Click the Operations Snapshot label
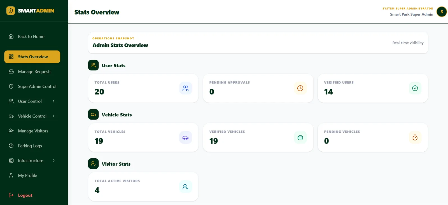448x205 pixels. (x=113, y=38)
